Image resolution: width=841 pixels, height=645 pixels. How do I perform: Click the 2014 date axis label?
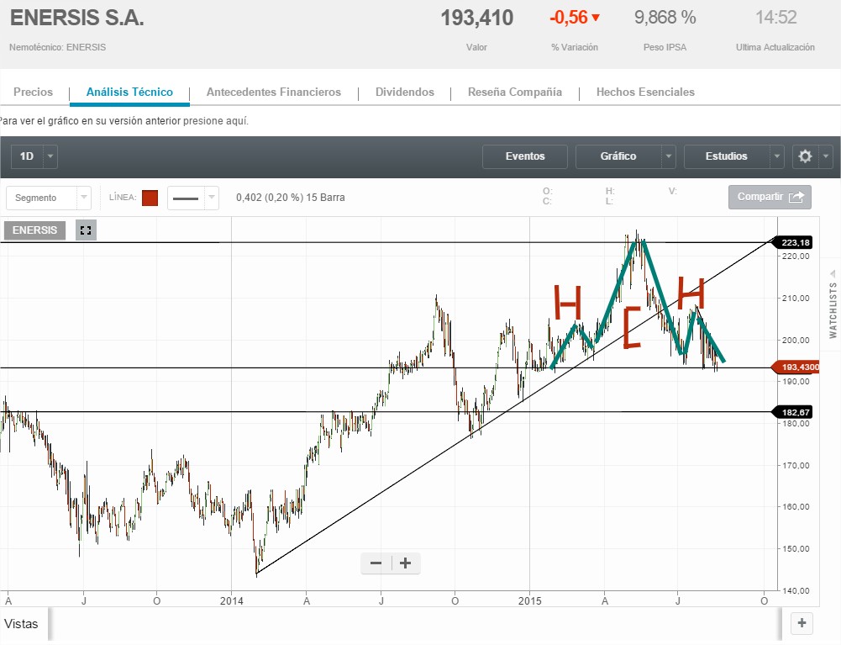(x=232, y=601)
